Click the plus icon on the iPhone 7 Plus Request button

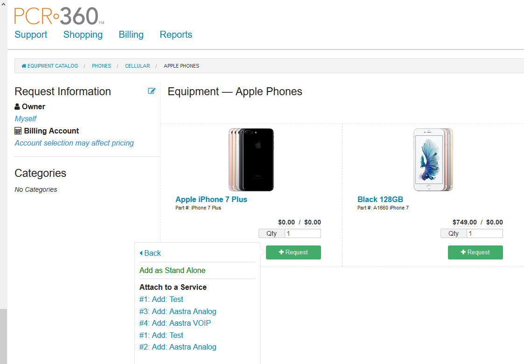(x=282, y=252)
